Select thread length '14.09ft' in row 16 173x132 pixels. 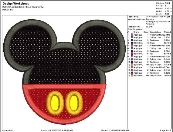[x=167, y=76]
